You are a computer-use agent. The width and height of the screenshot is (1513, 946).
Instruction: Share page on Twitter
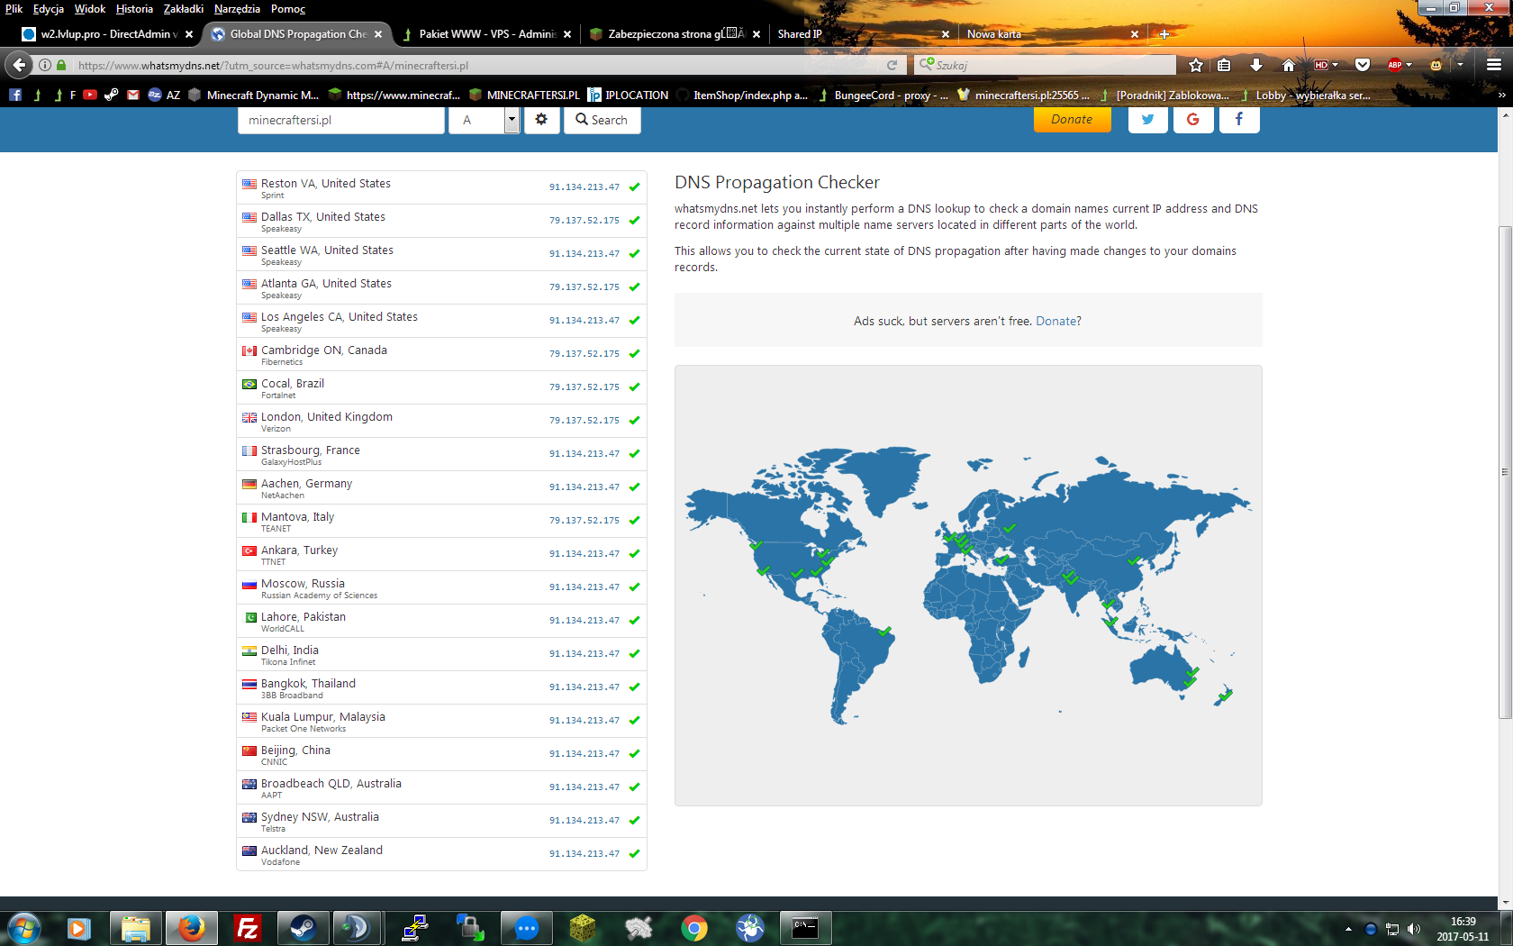1147,120
